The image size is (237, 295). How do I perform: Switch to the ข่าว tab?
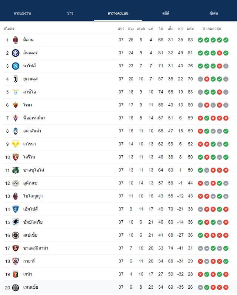click(70, 13)
